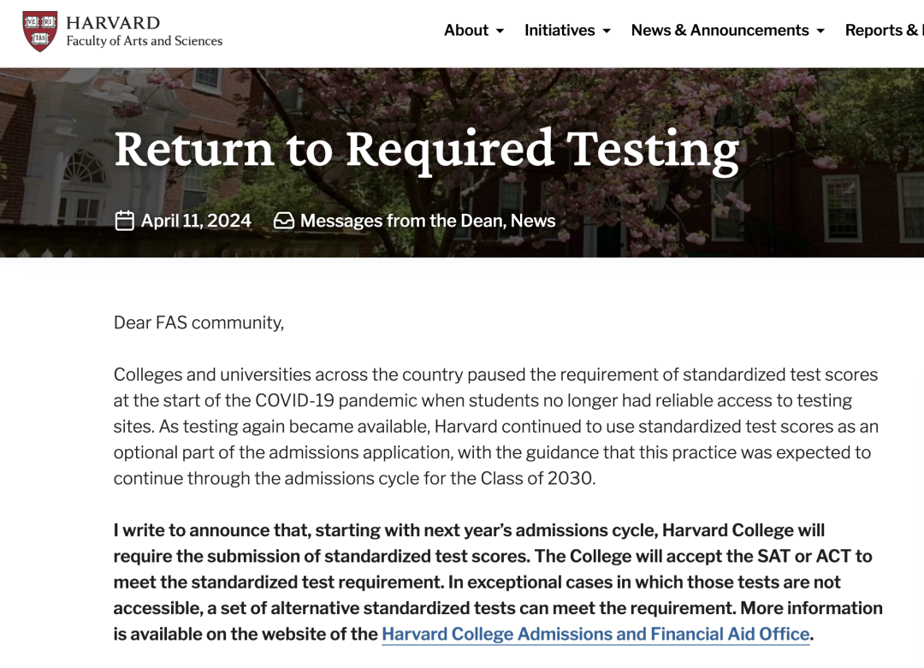Image resolution: width=924 pixels, height=668 pixels.
Task: Click the Harvard Faculty of Arts and Sciences title
Action: click(x=145, y=32)
